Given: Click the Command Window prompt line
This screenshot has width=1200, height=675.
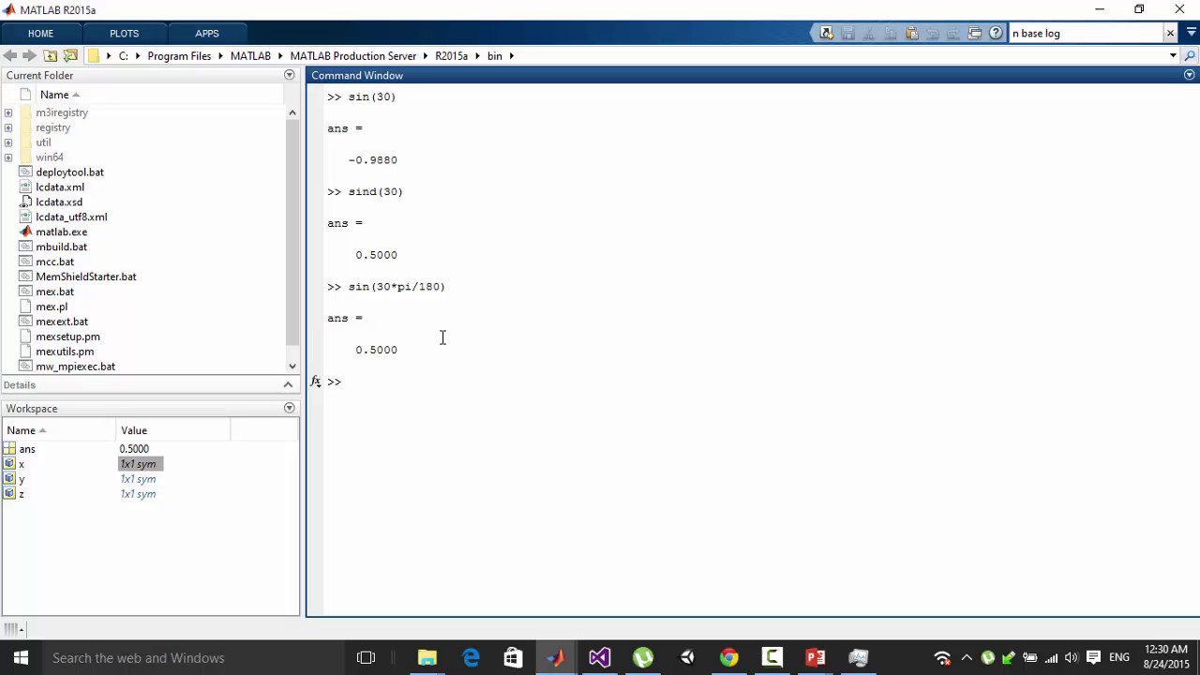Looking at the screenshot, I should click(x=760, y=382).
